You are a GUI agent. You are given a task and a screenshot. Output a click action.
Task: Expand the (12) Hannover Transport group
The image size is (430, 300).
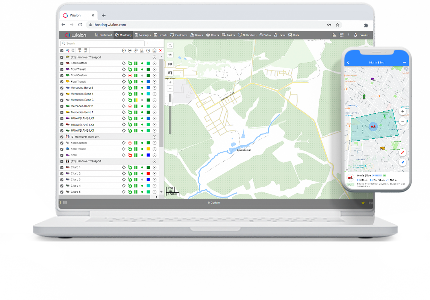[x=154, y=57]
